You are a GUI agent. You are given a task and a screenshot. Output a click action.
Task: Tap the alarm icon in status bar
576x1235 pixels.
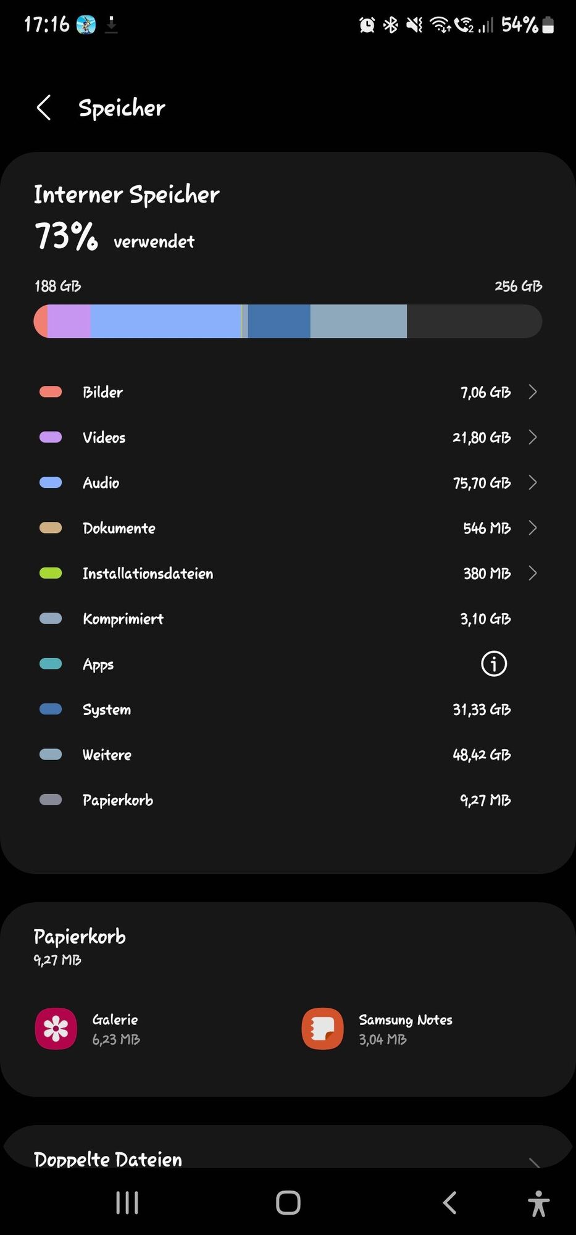click(x=367, y=25)
